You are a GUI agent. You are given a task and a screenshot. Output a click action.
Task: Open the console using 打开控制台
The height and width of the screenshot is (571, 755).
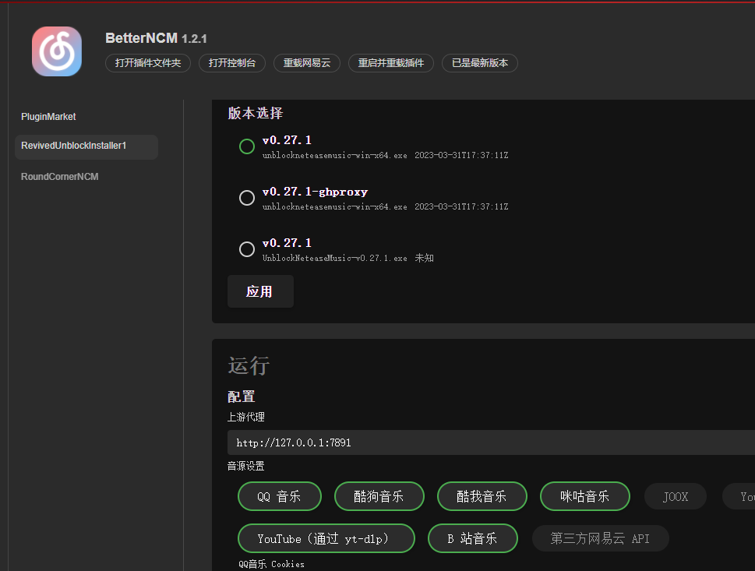point(231,63)
